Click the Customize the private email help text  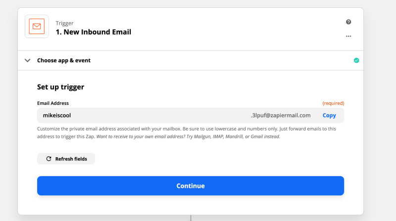click(x=187, y=133)
